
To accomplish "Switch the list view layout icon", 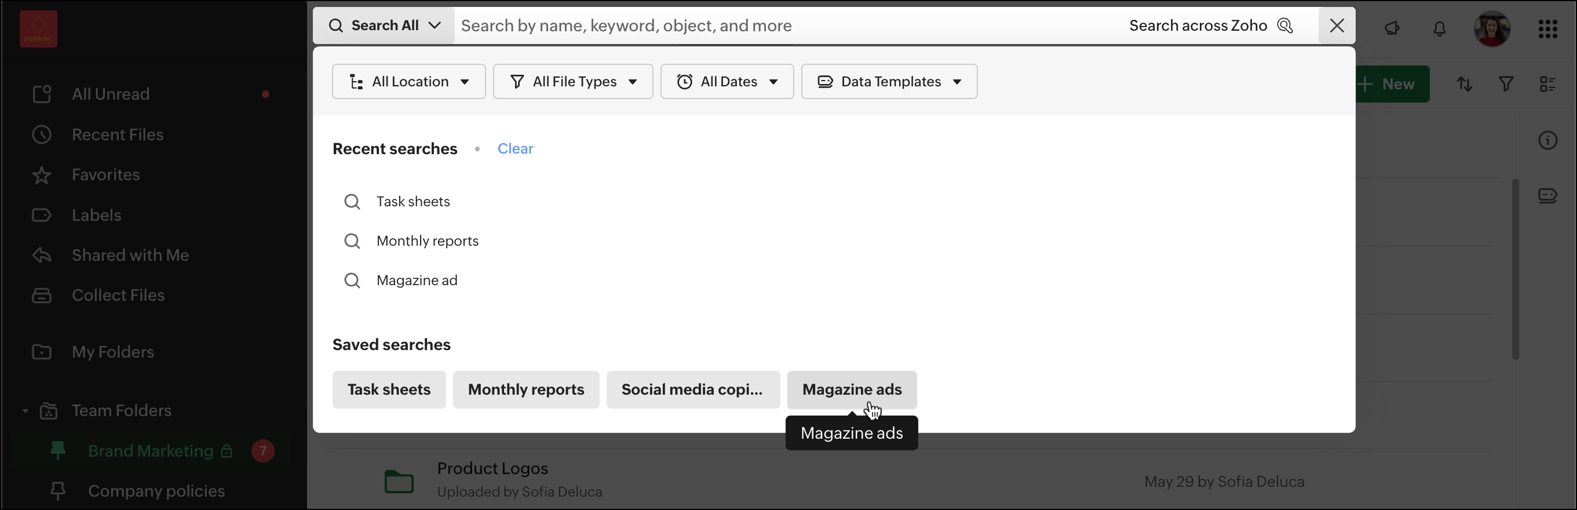I will [x=1548, y=84].
